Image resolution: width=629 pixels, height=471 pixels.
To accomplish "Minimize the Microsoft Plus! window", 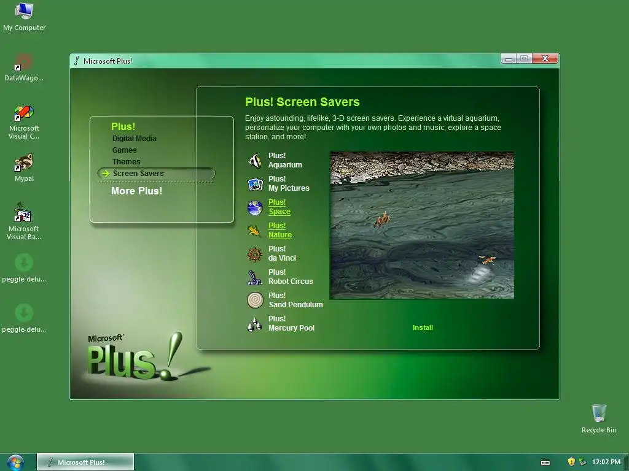I will (509, 58).
